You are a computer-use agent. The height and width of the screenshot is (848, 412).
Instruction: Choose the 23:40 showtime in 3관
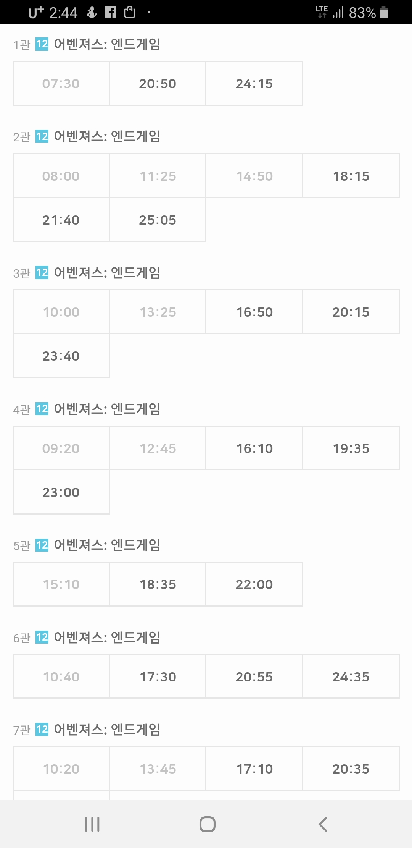(61, 356)
